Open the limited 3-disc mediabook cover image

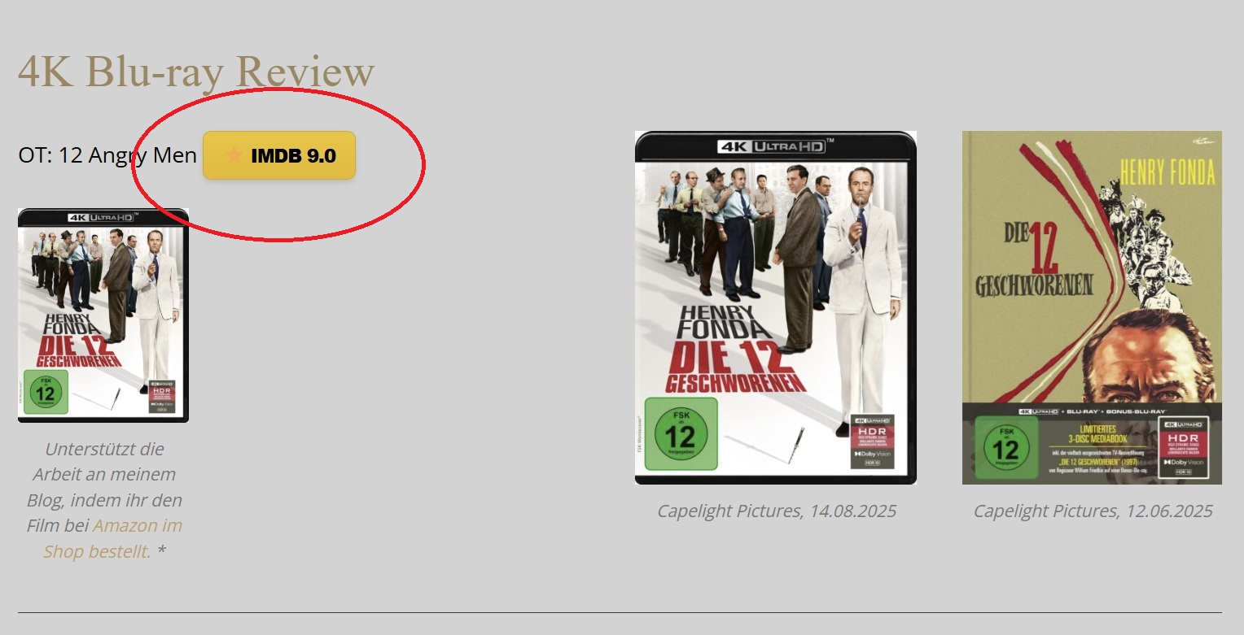(1092, 307)
